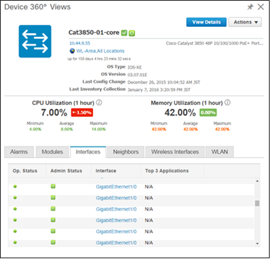This screenshot has width=274, height=262.
Task: Click the Top 3 Applications column header
Action: point(172,171)
